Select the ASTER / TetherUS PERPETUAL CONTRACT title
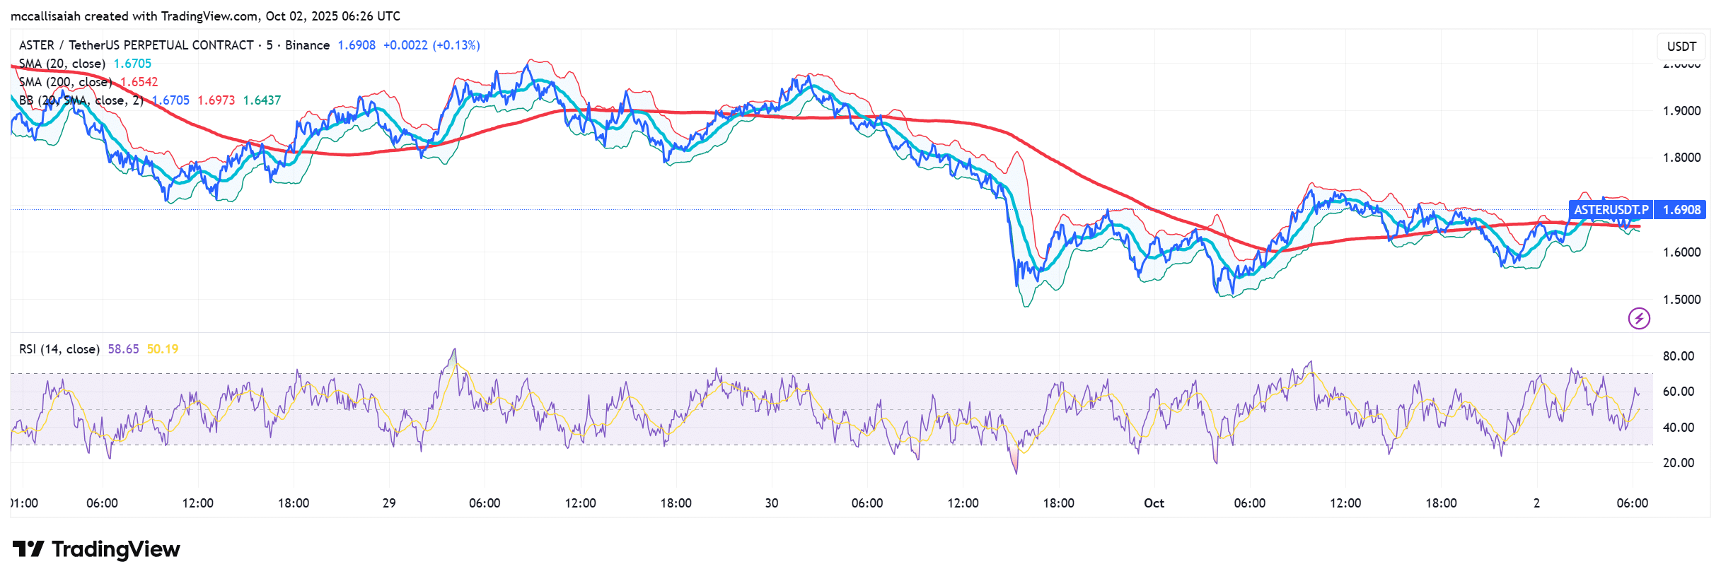 click(136, 45)
